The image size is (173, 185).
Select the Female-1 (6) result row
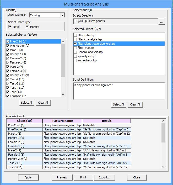coord(69,146)
